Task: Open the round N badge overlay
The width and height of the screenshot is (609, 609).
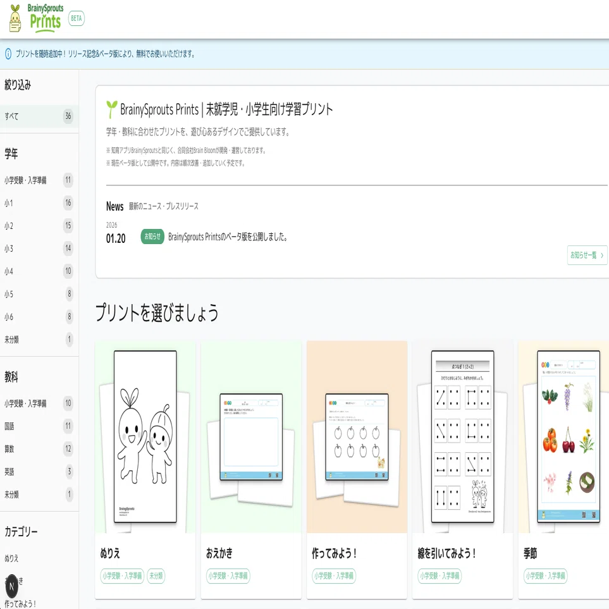Action: 11,586
